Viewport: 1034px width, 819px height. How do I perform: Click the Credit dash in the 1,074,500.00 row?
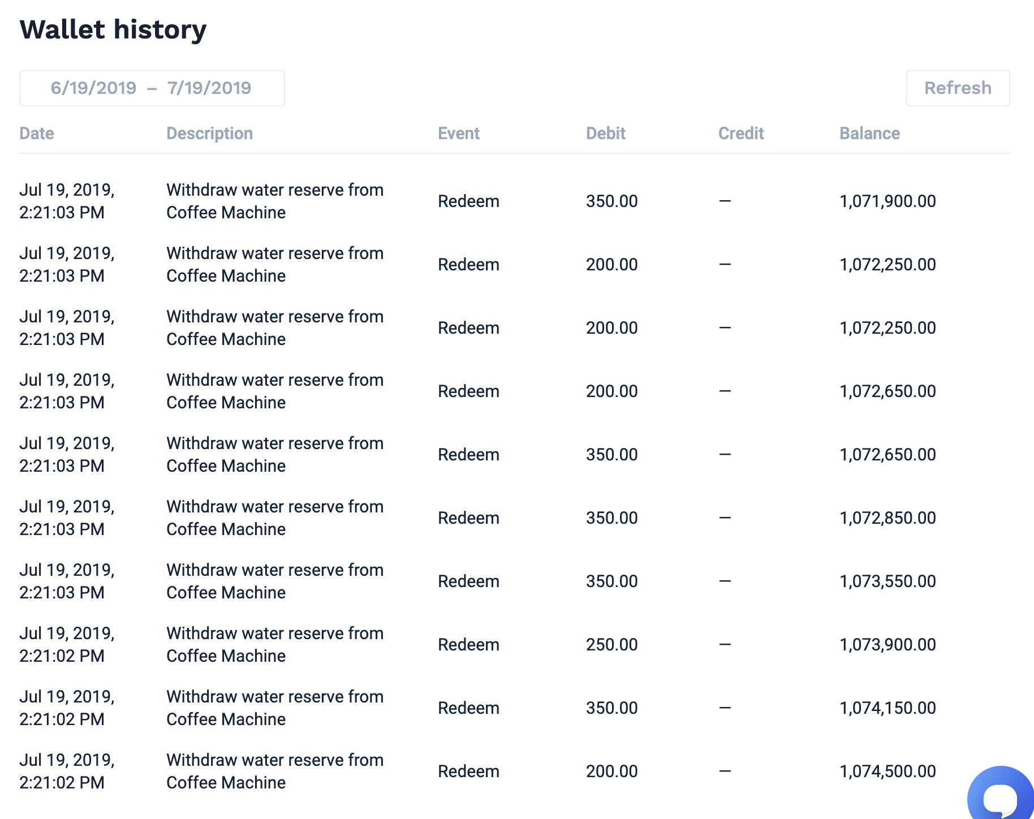click(725, 771)
